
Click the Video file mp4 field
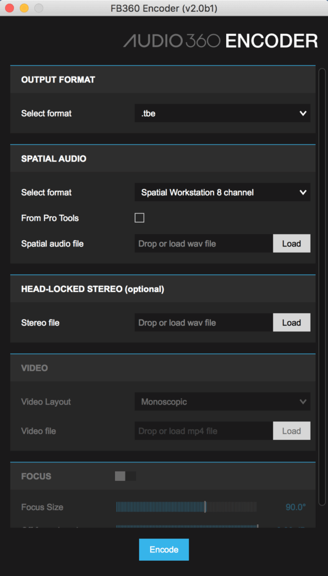[x=204, y=431]
